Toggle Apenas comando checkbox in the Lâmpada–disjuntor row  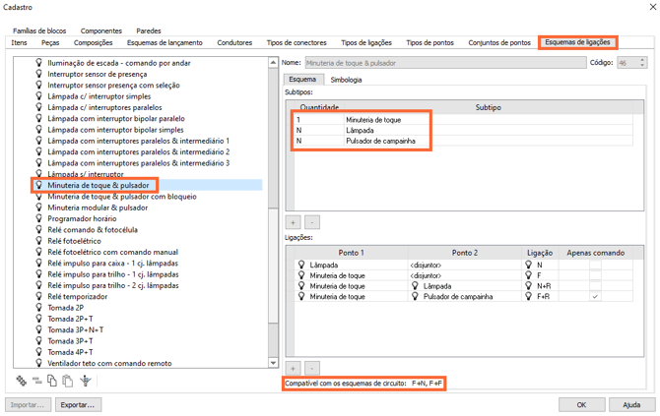coord(595,266)
